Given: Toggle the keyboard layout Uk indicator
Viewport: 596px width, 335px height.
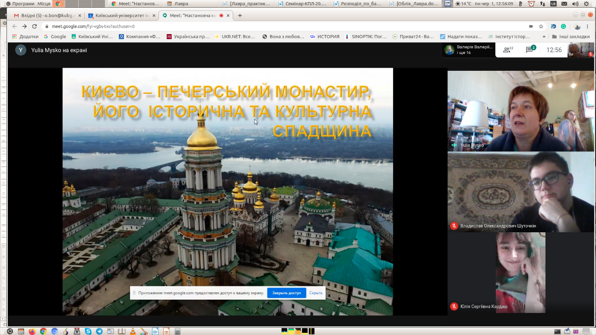Looking at the screenshot, I should coord(553,3).
